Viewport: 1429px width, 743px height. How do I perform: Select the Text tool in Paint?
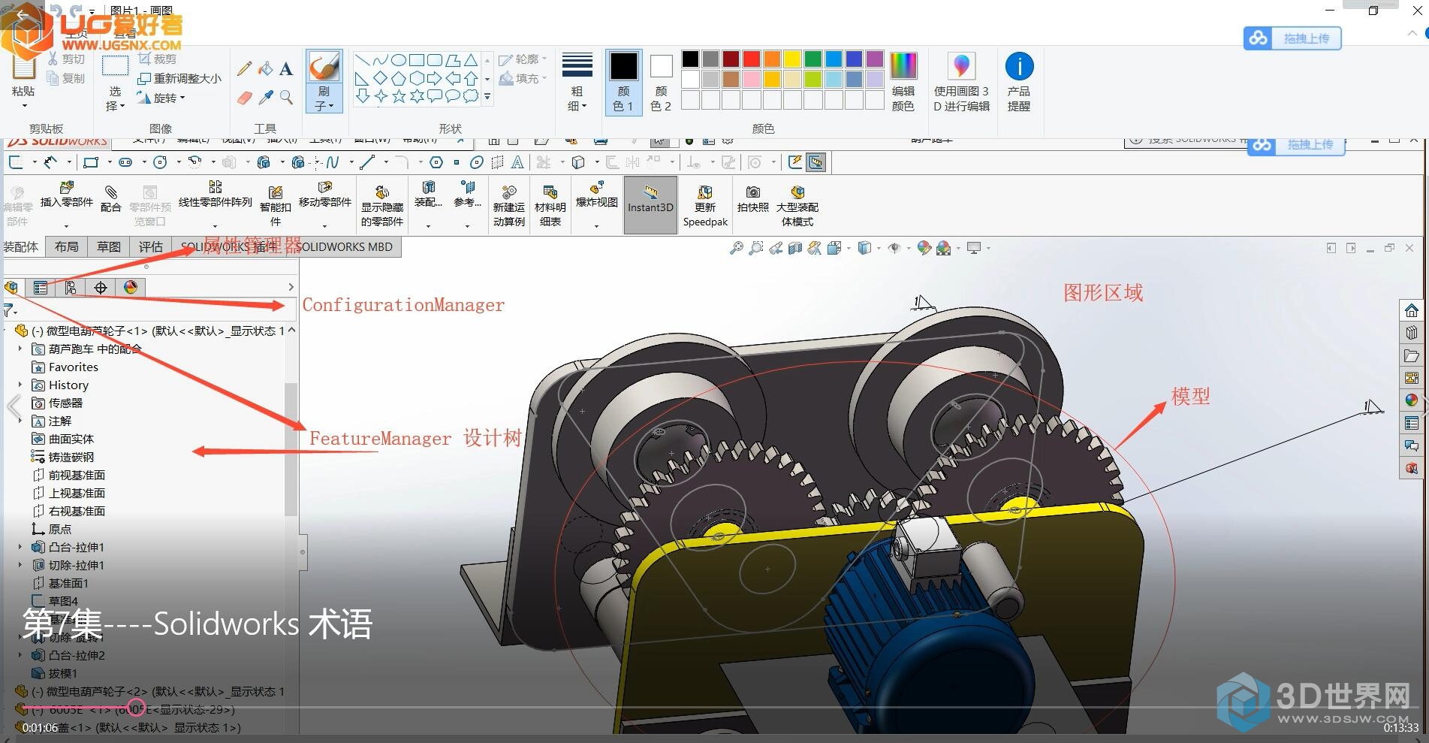[x=286, y=69]
